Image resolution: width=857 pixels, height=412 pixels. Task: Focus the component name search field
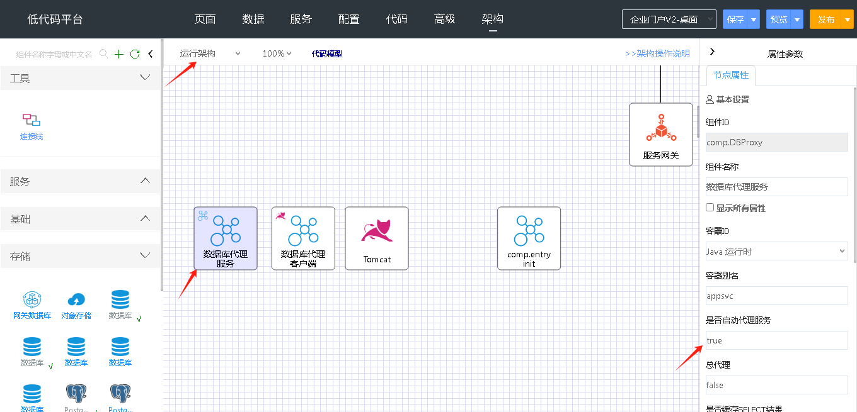(54, 54)
